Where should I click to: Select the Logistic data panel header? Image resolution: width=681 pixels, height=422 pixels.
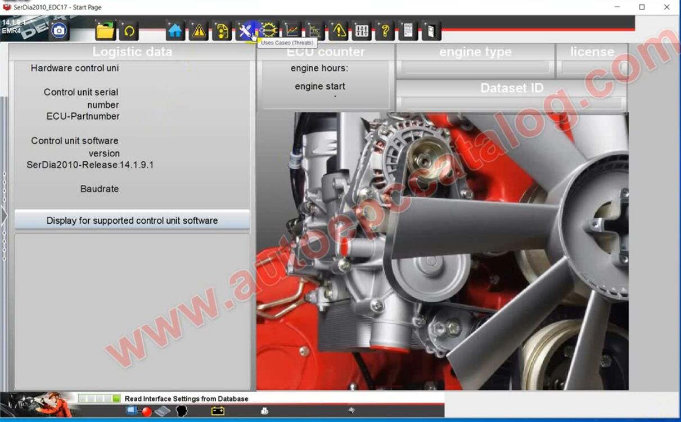[x=132, y=51]
